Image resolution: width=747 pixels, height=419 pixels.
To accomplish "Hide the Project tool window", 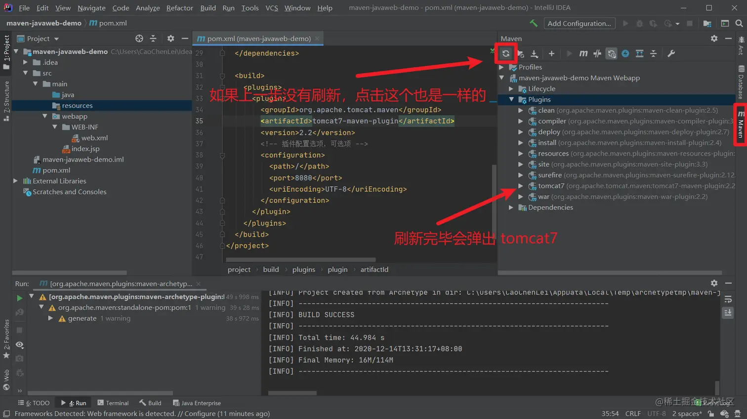I will 185,38.
